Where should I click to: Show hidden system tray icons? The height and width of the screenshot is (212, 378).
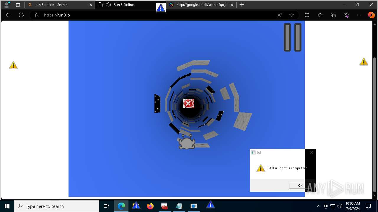click(318, 206)
